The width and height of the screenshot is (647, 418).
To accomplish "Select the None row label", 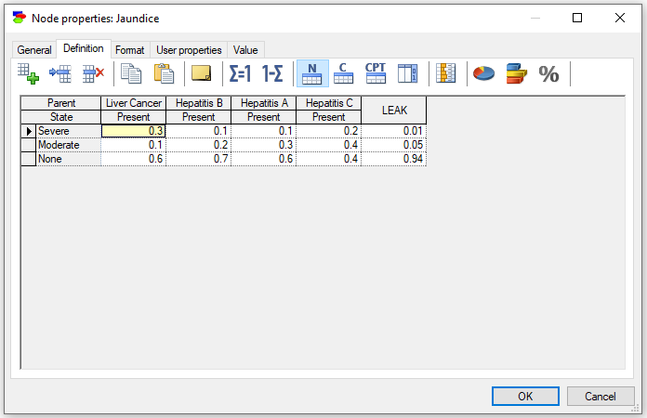I will [69, 159].
